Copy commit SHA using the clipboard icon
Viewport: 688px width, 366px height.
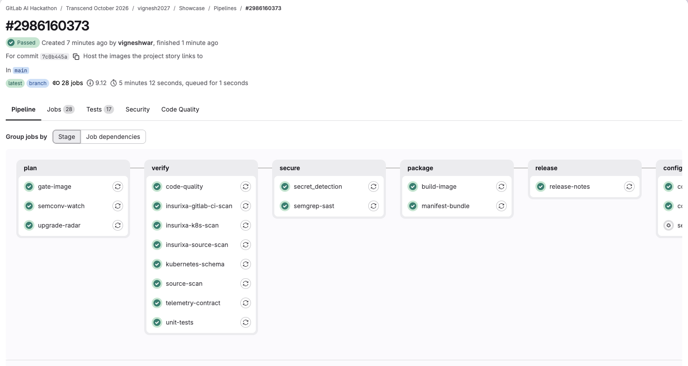(76, 56)
